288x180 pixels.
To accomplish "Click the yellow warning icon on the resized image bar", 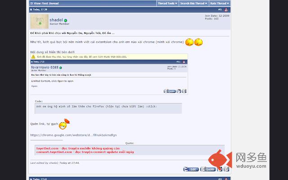I will (x=33, y=57).
